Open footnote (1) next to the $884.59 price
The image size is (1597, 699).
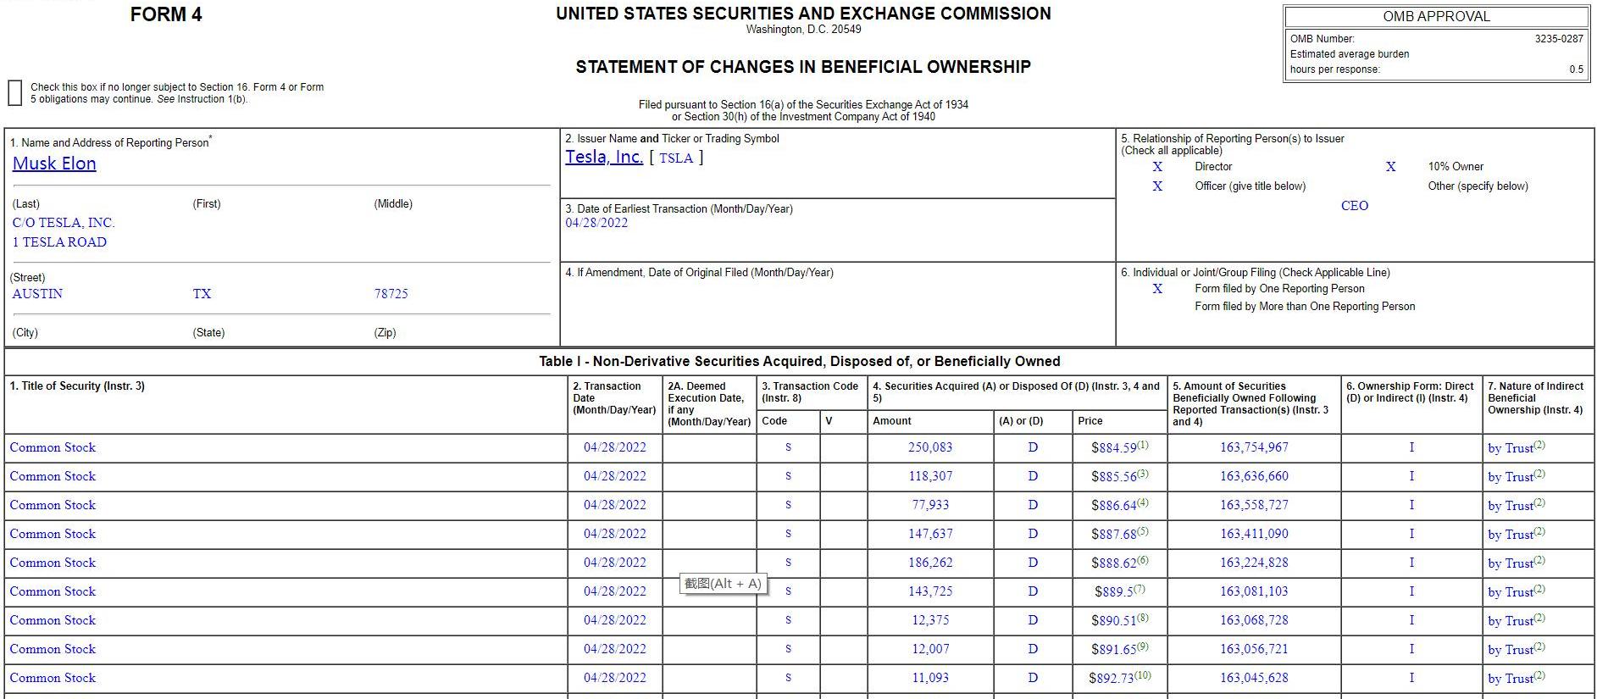(x=1143, y=445)
